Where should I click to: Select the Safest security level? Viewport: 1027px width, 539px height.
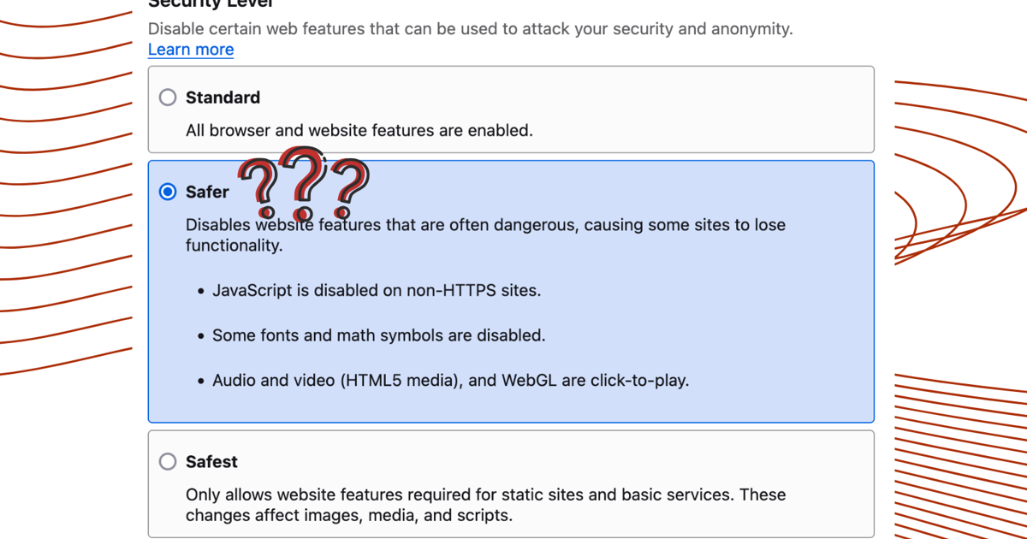coord(168,461)
